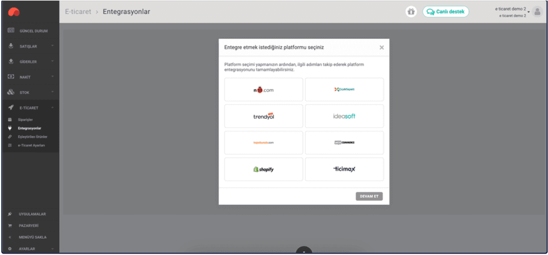The width and height of the screenshot is (548, 255).
Task: Click the Satışlar download icon
Action: [11, 46]
